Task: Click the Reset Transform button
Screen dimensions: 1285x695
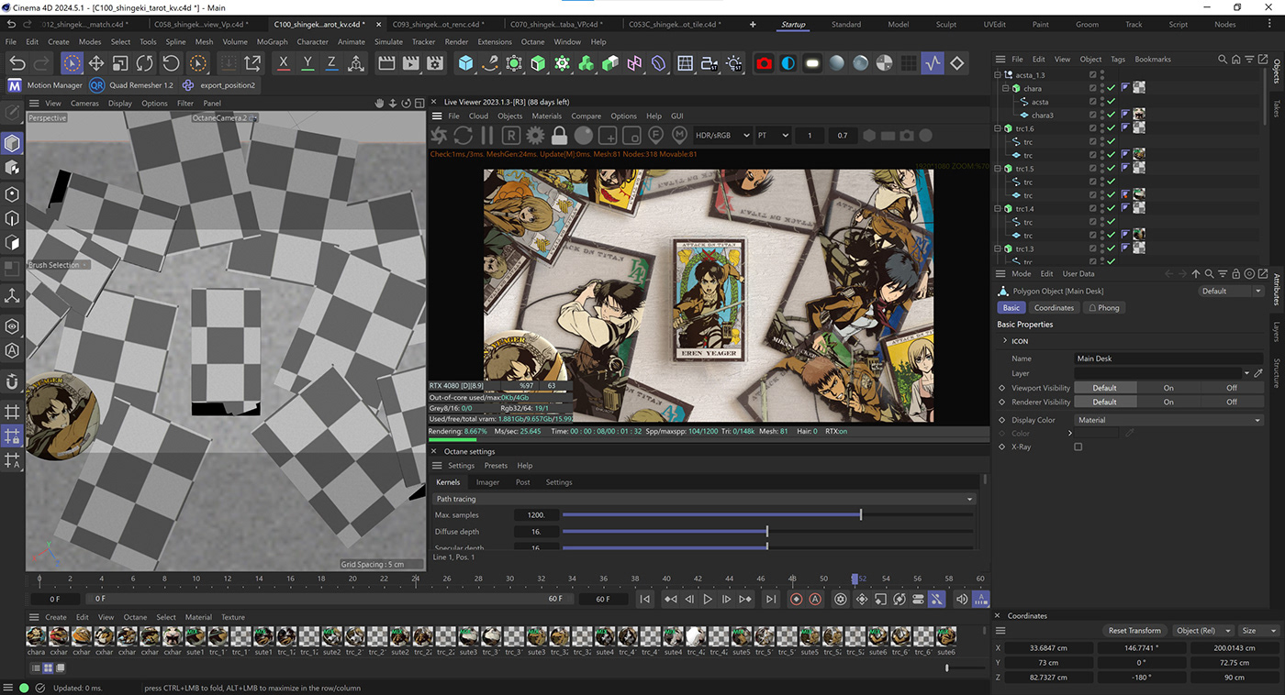Action: point(1134,631)
